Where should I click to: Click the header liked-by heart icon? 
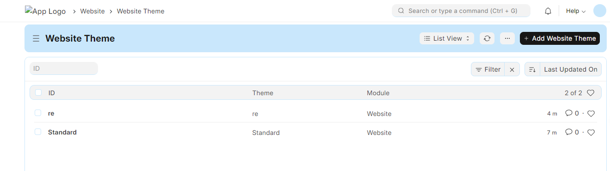[x=590, y=93]
